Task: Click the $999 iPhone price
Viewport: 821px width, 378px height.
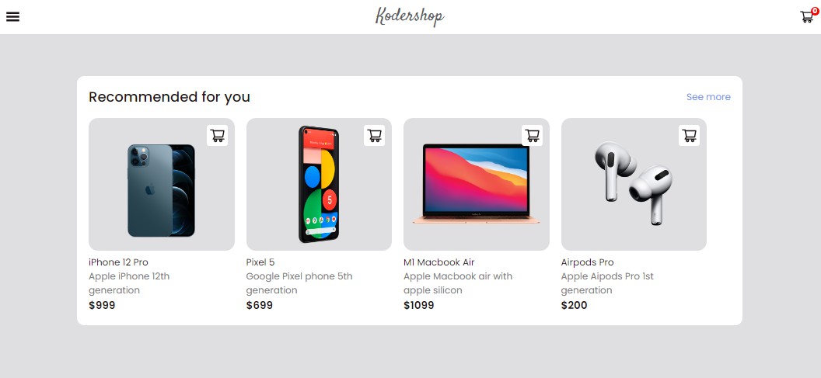Action: (102, 305)
